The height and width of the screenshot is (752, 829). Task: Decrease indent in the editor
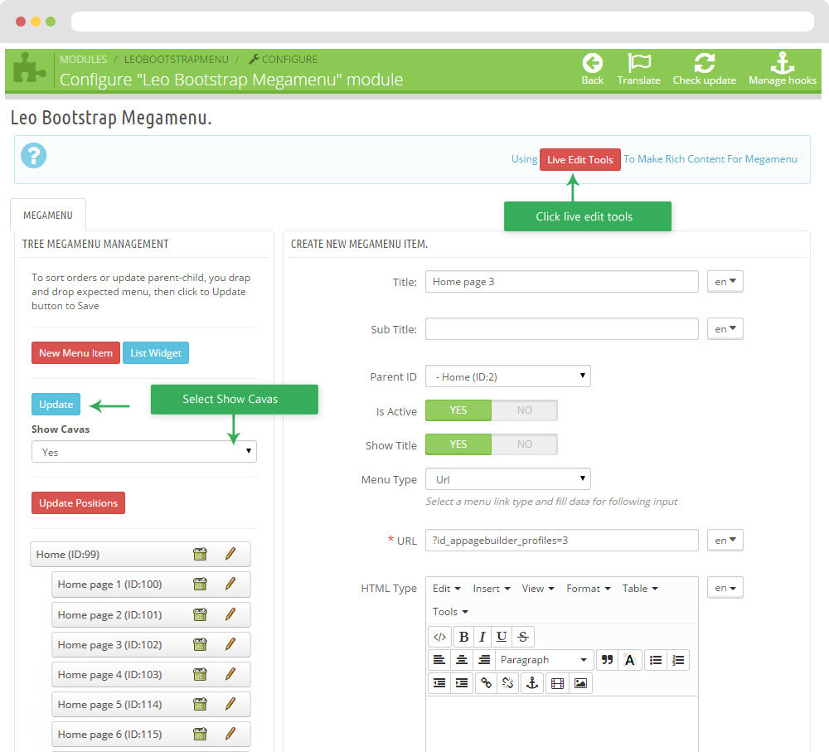[439, 683]
